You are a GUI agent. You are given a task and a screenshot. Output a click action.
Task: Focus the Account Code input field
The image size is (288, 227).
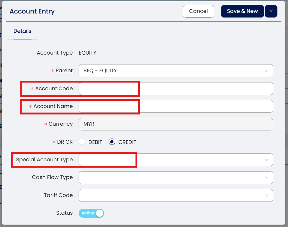pos(176,89)
